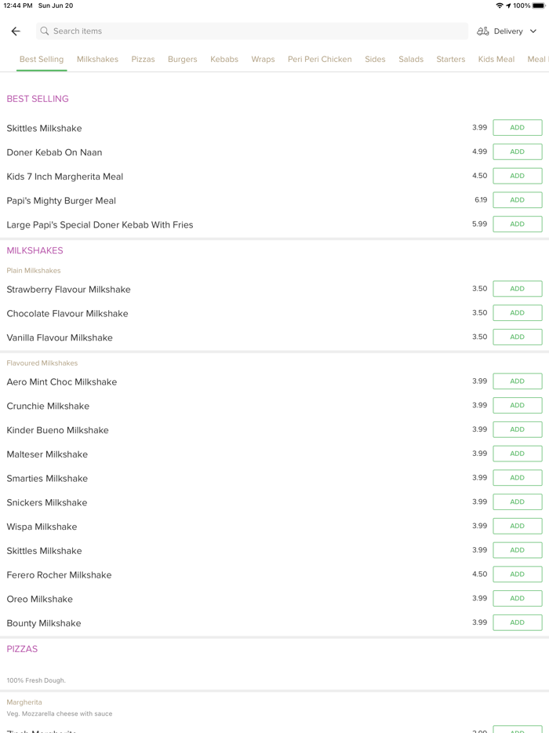Add Doner Kebab On Naan
Image resolution: width=549 pixels, height=733 pixels.
[x=517, y=152]
